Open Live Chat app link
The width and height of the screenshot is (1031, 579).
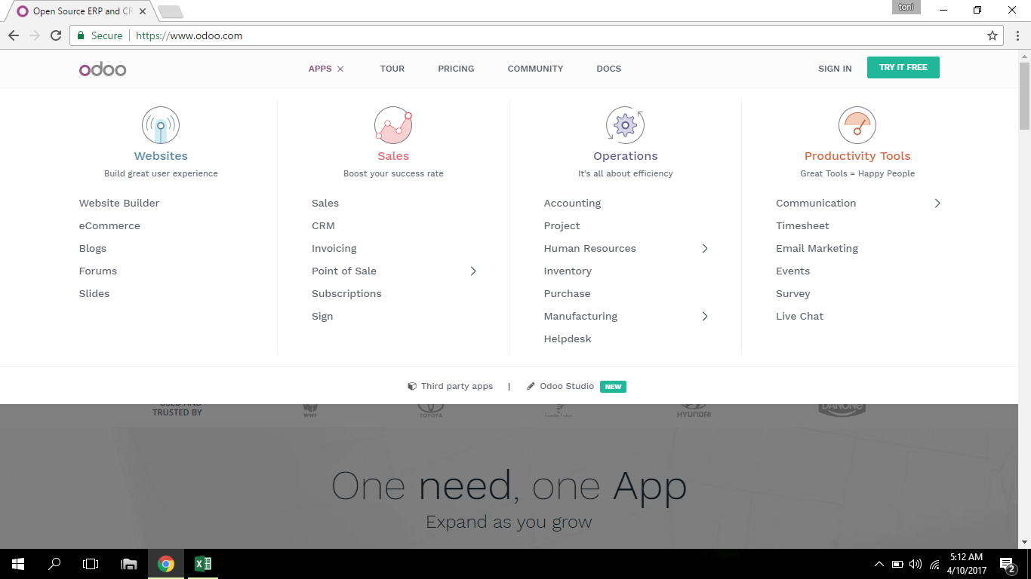pos(799,316)
